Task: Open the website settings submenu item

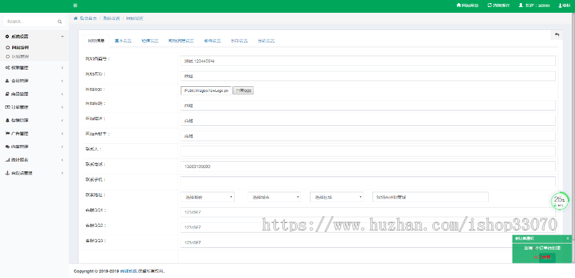Action: click(x=20, y=48)
